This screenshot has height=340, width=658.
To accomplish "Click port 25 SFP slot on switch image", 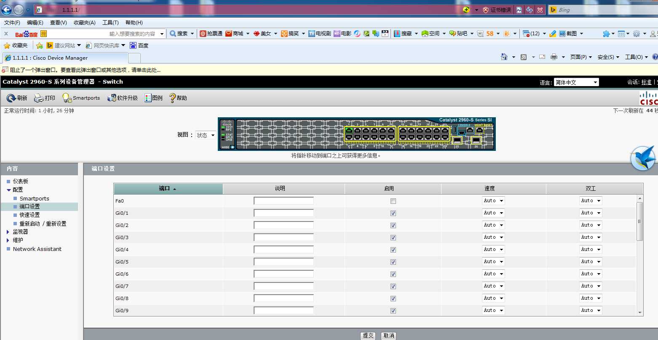I will [457, 140].
